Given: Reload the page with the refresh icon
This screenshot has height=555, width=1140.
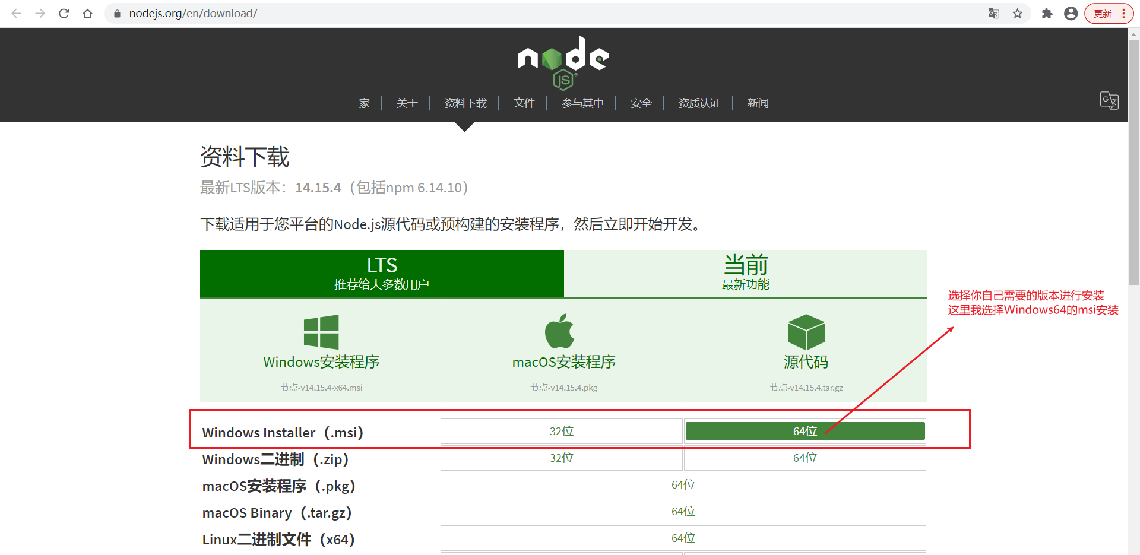Looking at the screenshot, I should pos(64,13).
